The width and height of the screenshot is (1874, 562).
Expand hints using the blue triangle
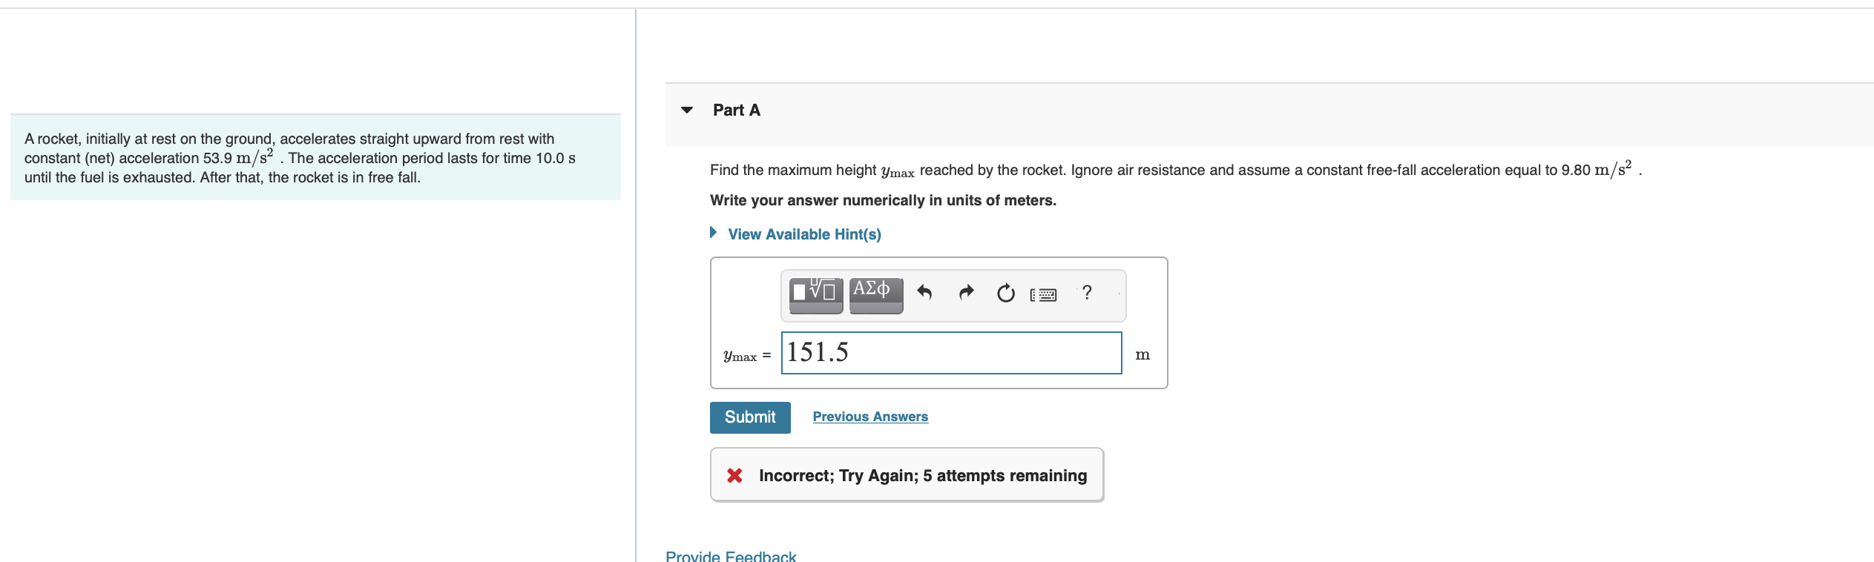(x=714, y=233)
